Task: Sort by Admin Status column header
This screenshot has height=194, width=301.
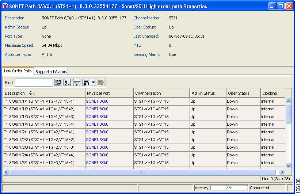Action: pyautogui.click(x=208, y=93)
